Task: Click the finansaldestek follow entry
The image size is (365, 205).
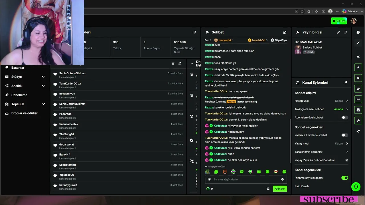Action: click(x=118, y=126)
